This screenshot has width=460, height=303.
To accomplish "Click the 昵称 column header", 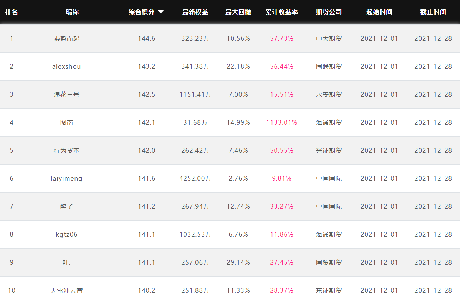I will 72,12.
